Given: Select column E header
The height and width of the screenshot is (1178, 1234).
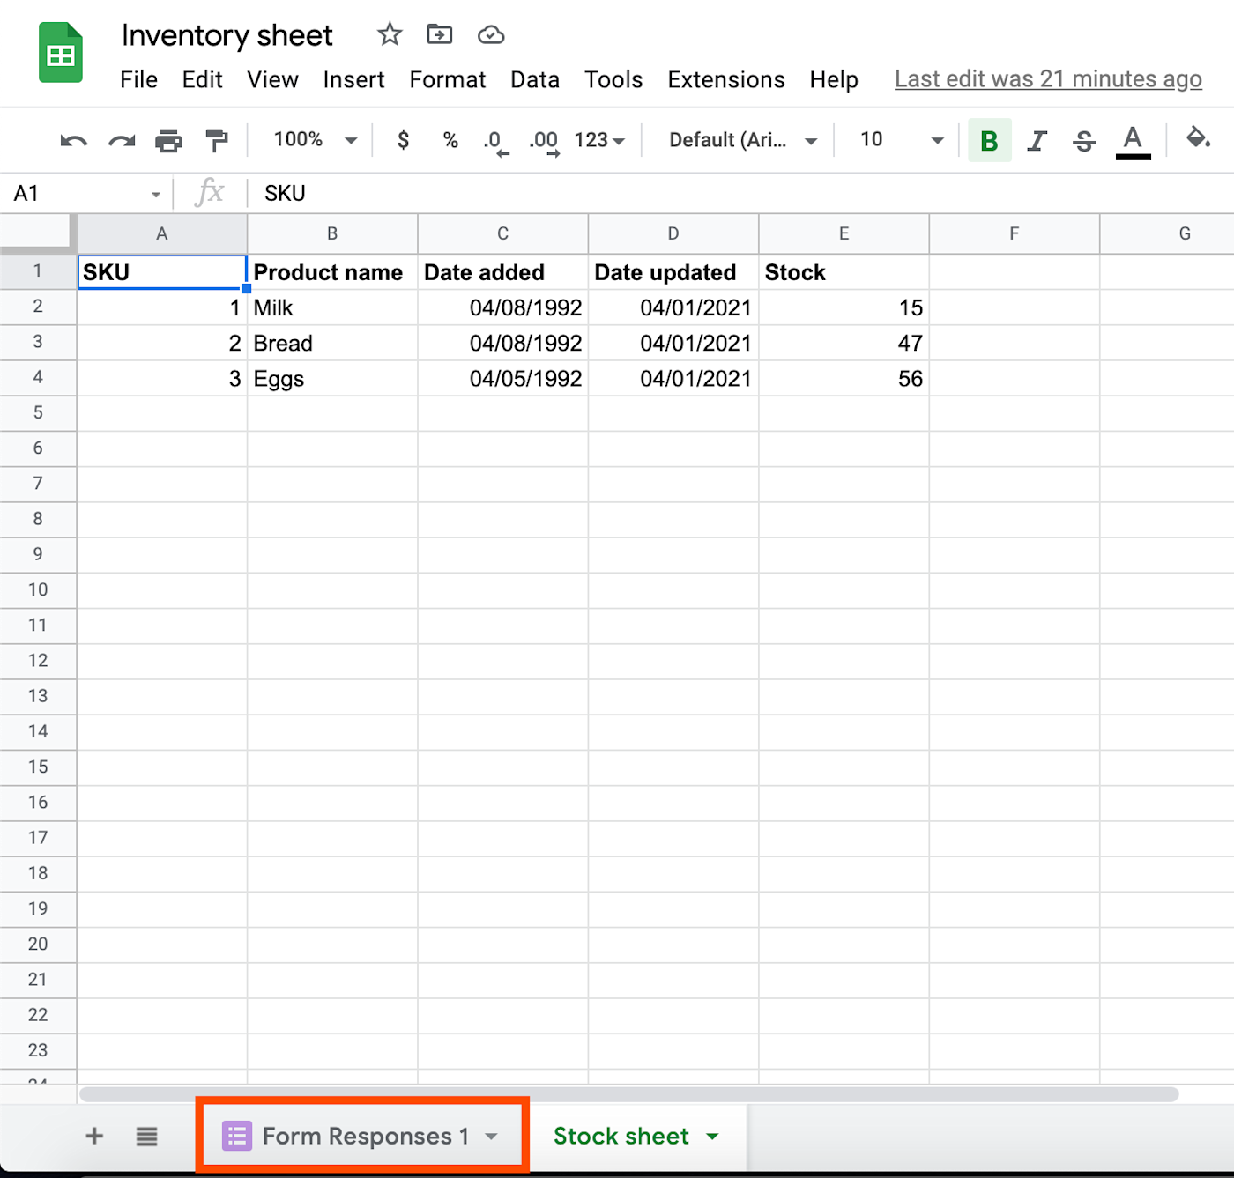Looking at the screenshot, I should coord(844,233).
